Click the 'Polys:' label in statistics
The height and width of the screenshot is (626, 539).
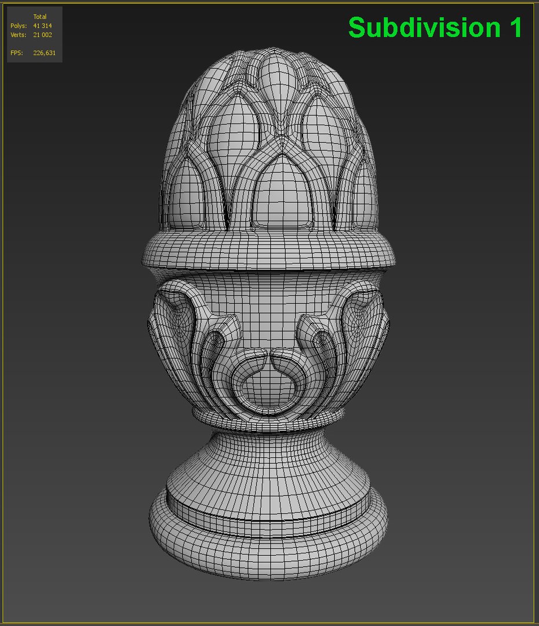(x=19, y=26)
